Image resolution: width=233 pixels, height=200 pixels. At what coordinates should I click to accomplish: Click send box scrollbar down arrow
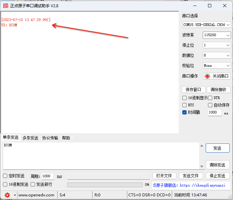(202, 166)
